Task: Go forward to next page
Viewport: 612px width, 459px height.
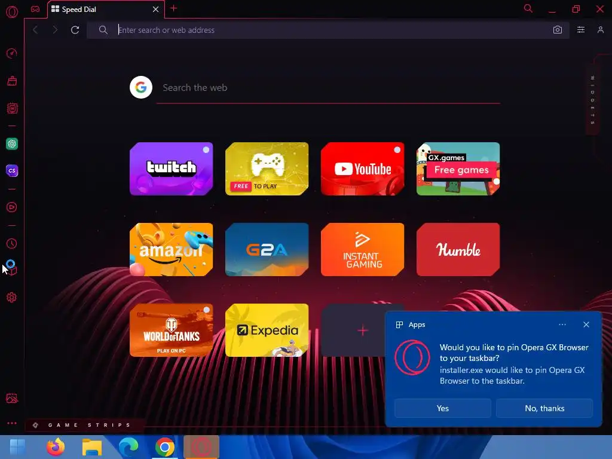Action: pos(55,30)
